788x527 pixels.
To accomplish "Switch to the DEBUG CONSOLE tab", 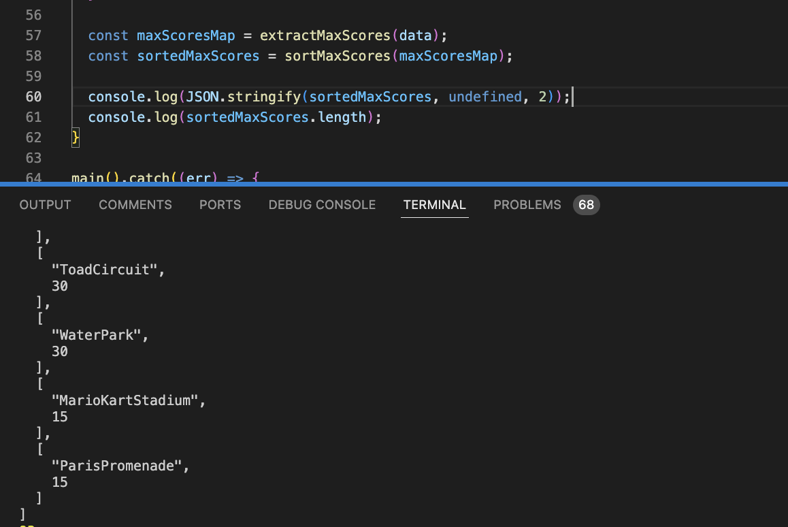I will [322, 205].
